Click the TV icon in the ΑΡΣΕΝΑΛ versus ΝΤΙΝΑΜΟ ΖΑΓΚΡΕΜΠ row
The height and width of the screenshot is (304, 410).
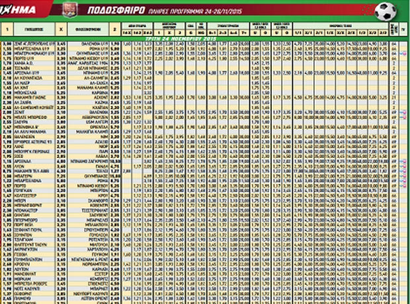[x=403, y=161]
